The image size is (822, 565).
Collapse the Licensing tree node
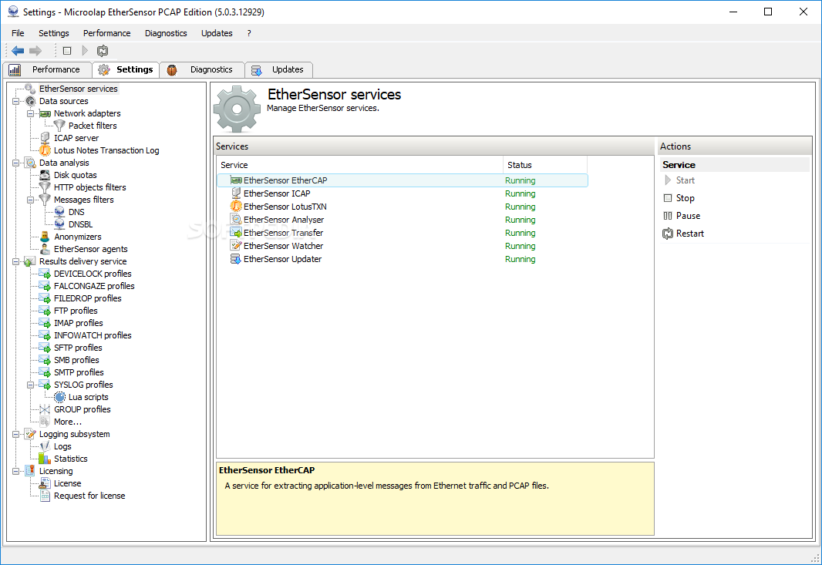tap(15, 471)
